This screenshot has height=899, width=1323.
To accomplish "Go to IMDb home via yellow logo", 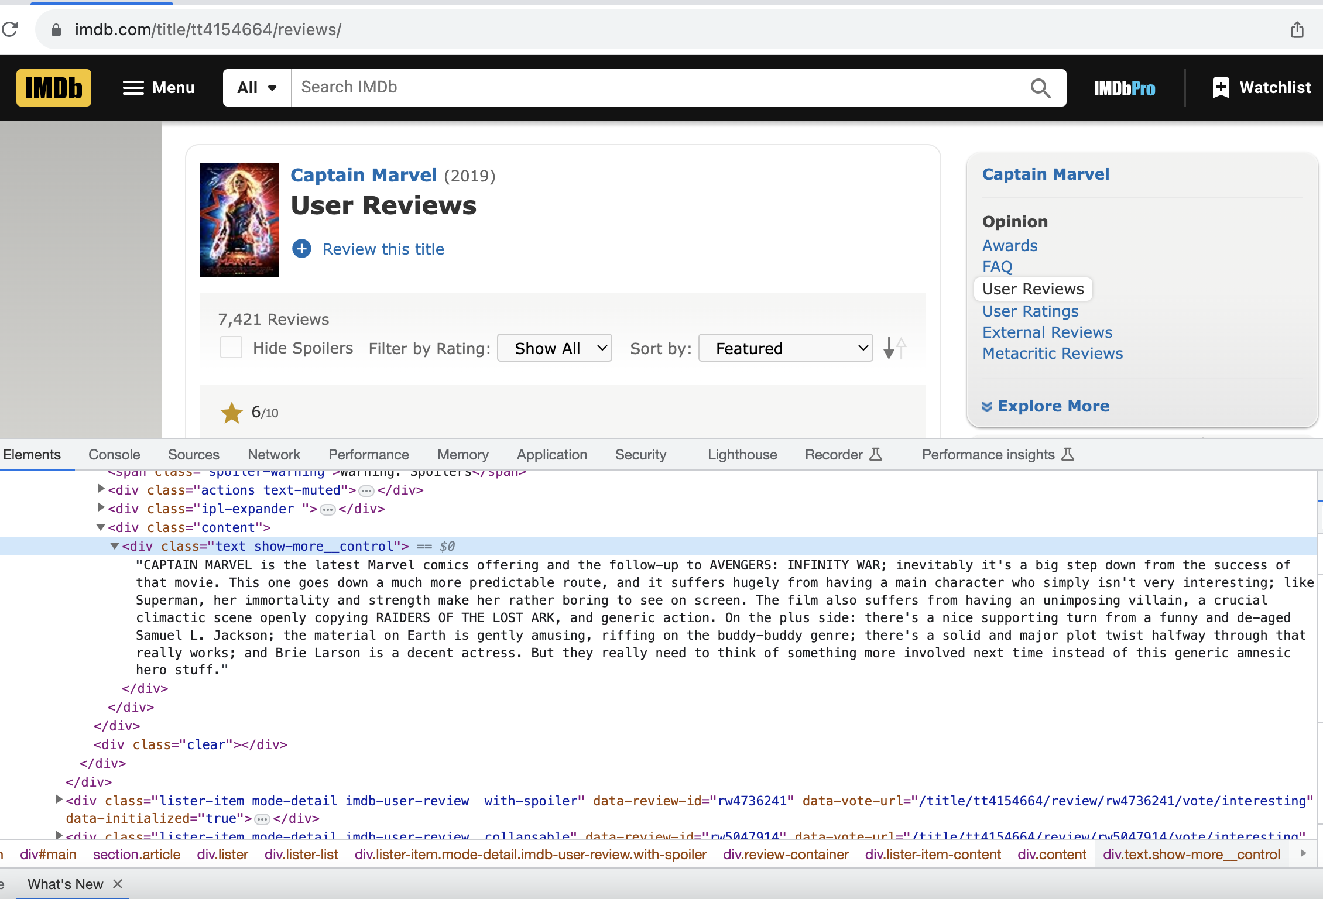I will coord(54,88).
